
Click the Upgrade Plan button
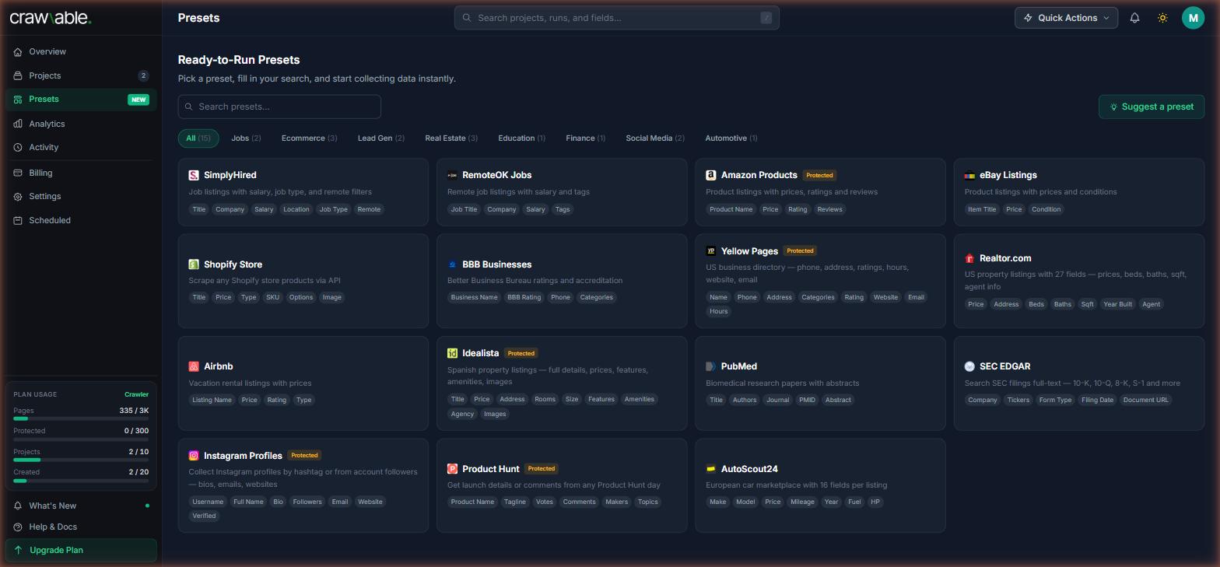pos(81,550)
